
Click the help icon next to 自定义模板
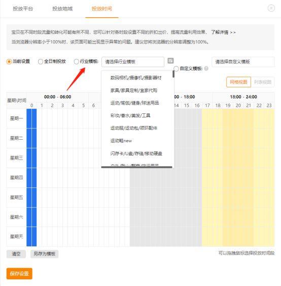pyautogui.click(x=206, y=69)
